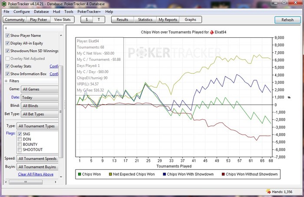Click the 'VPIP(L): 54.57' info box line
Image resolution: width=304 pixels, height=197 pixels.
click(88, 84)
